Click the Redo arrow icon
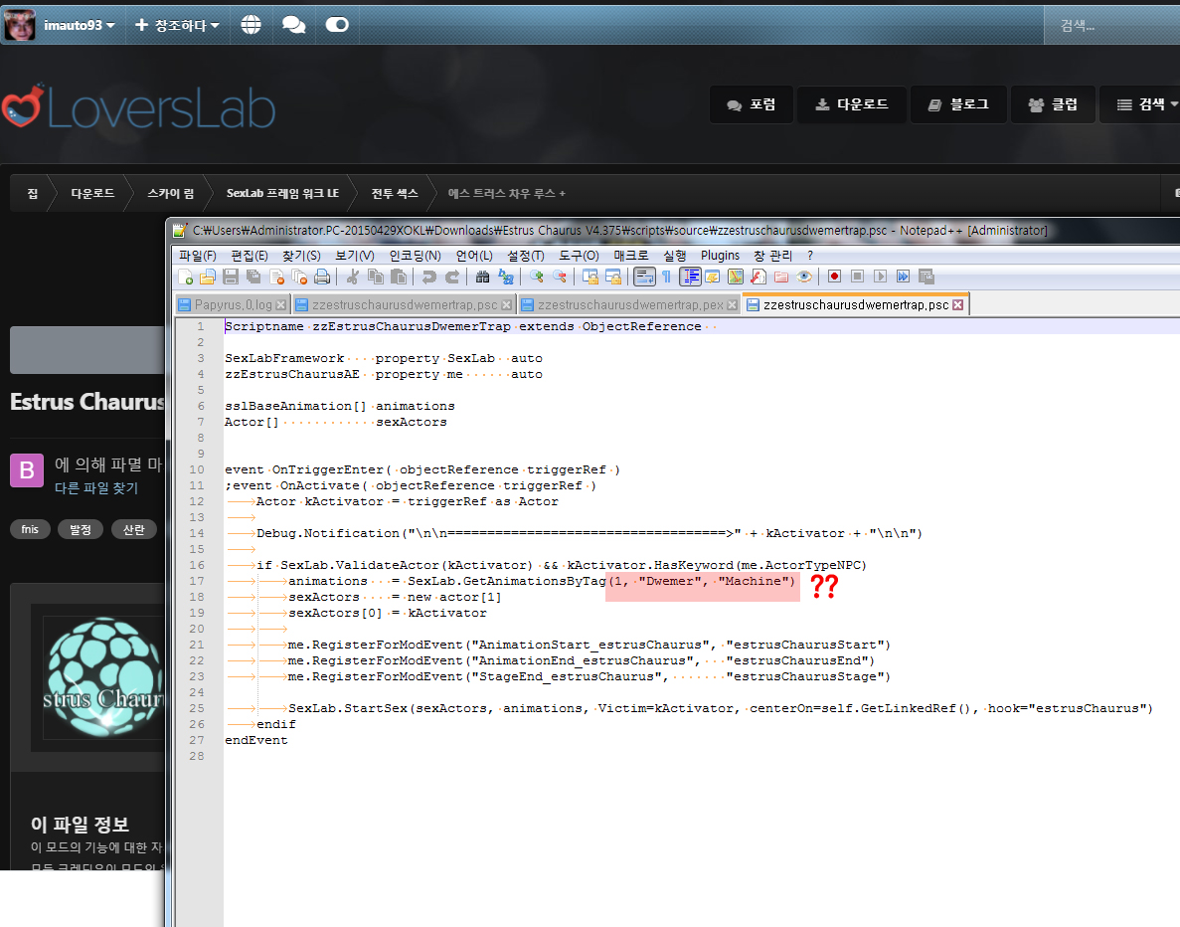 pos(452,278)
